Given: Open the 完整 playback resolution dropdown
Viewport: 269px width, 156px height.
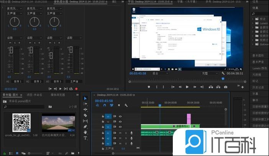Looking at the screenshot, I should click(x=210, y=73).
